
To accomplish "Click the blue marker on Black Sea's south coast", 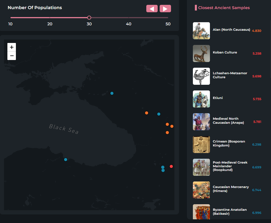I will click(66, 160).
